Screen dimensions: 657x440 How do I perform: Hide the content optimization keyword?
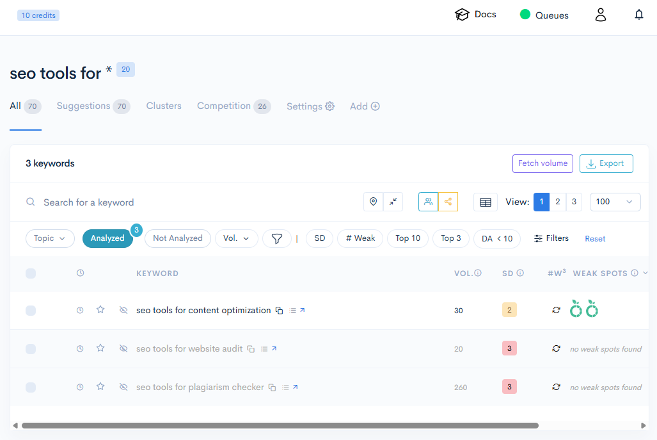(x=123, y=310)
